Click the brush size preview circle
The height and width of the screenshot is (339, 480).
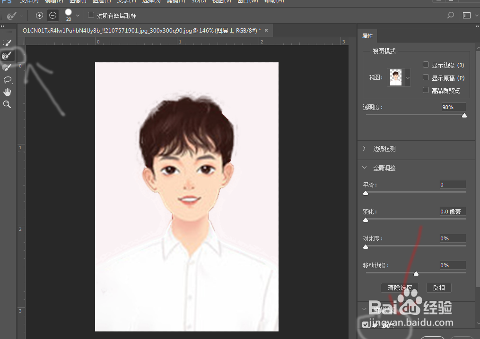tap(68, 12)
